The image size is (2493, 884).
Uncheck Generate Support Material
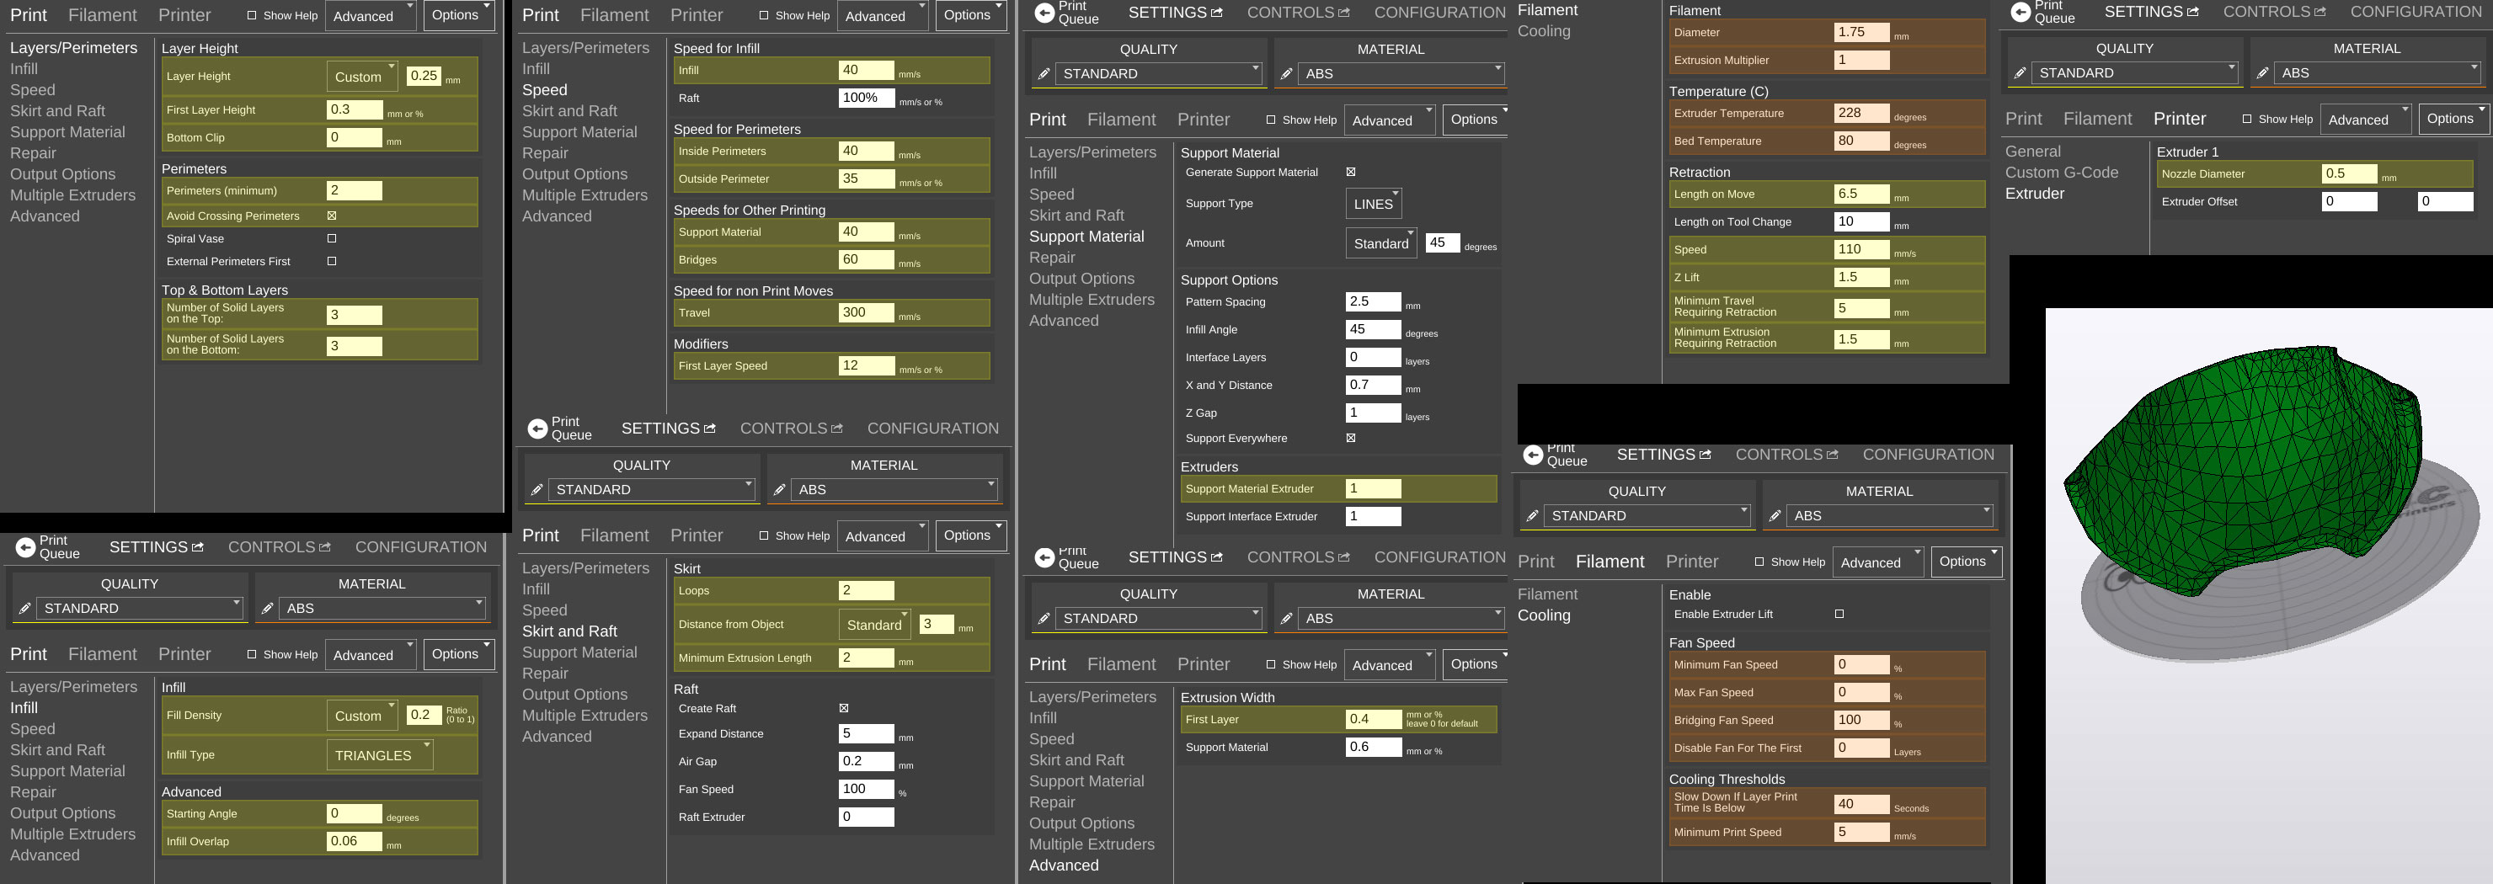[x=1350, y=172]
